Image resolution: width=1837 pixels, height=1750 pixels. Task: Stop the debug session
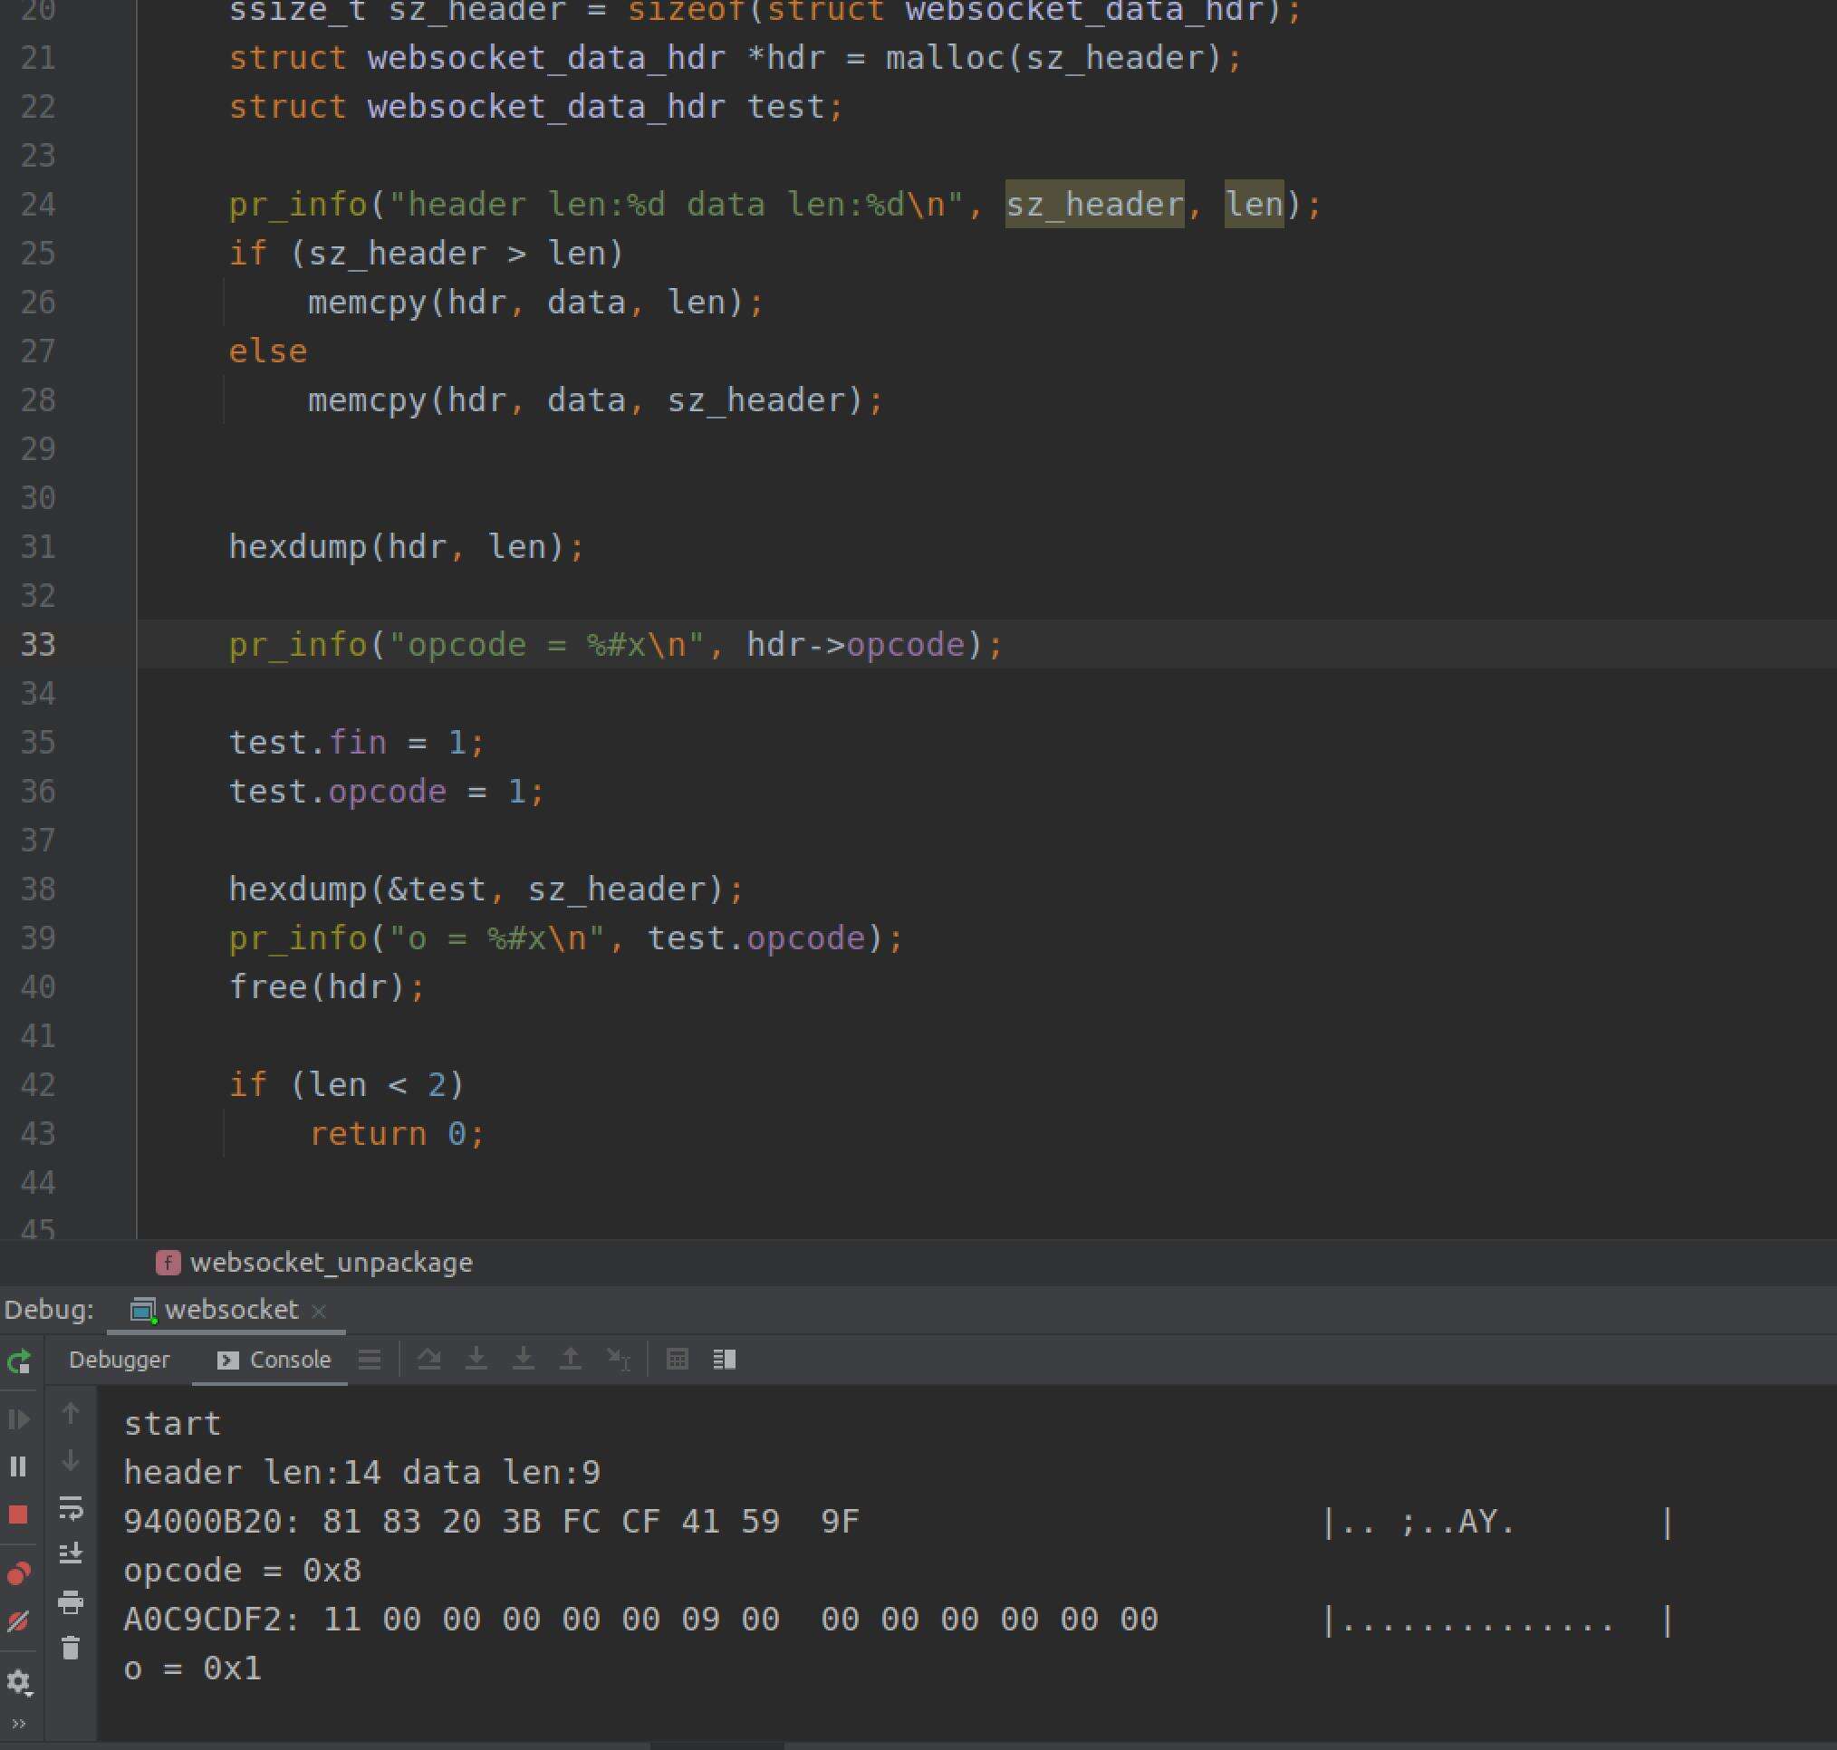[x=19, y=1514]
